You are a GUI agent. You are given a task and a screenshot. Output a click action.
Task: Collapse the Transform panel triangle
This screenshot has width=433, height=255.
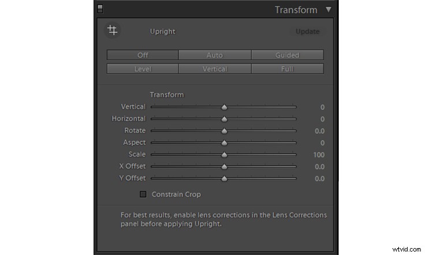329,9
